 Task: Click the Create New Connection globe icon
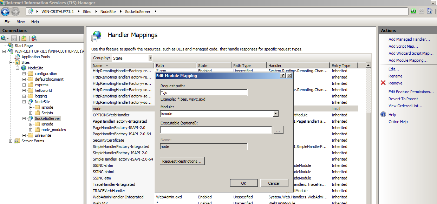click(3, 38)
